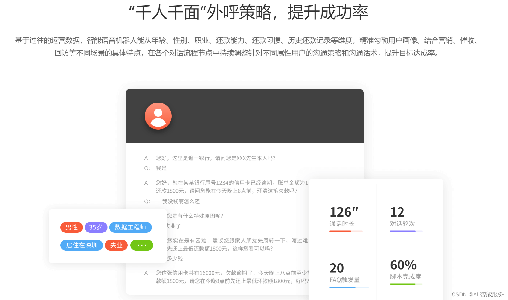Click the 居住在深圳 tag

point(82,245)
